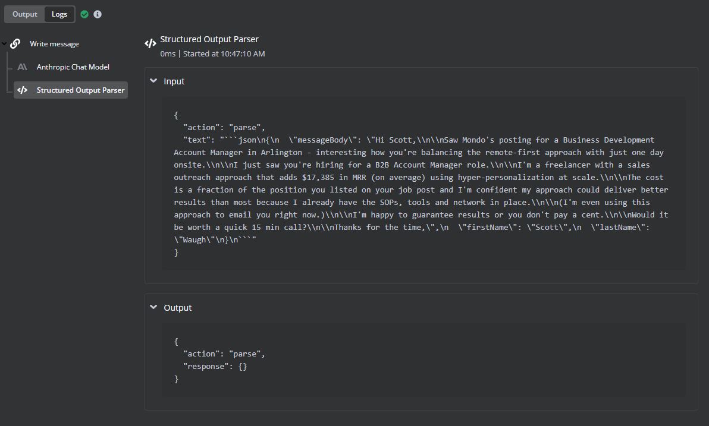709x426 pixels.
Task: Collapse the Input section chevron
Action: 153,81
